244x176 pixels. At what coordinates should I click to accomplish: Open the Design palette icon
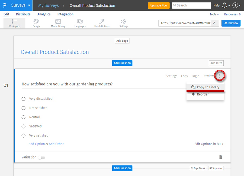pyautogui.click(x=36, y=21)
